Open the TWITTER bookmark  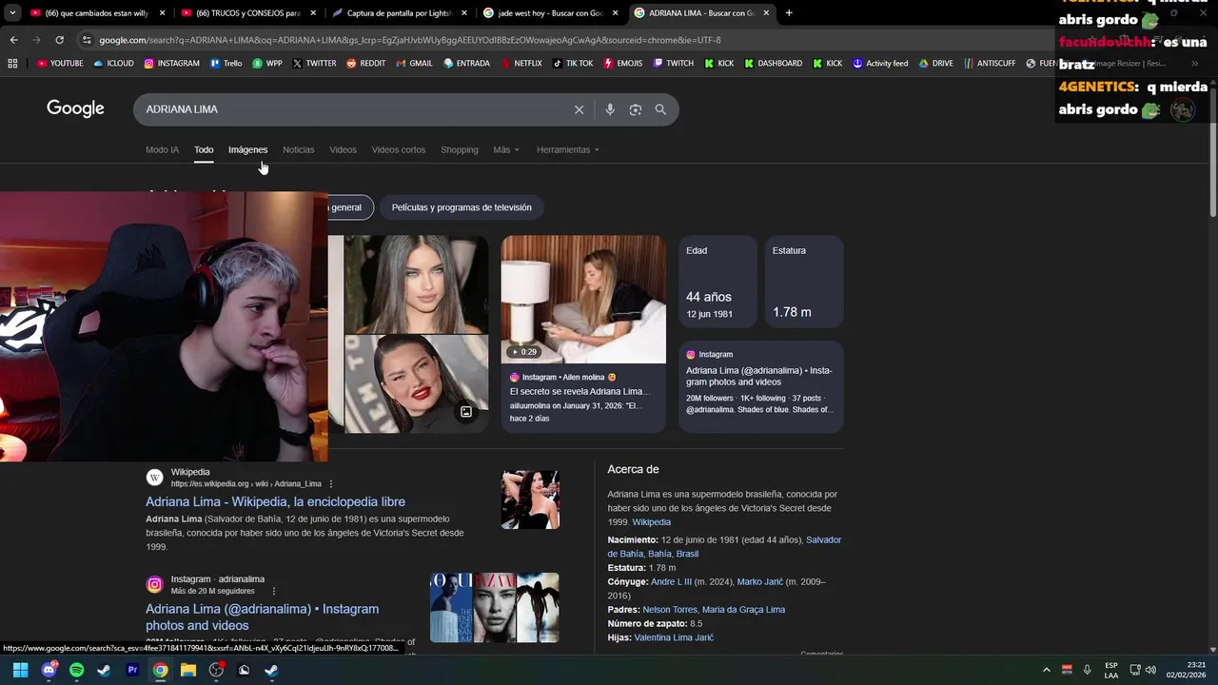tap(314, 64)
